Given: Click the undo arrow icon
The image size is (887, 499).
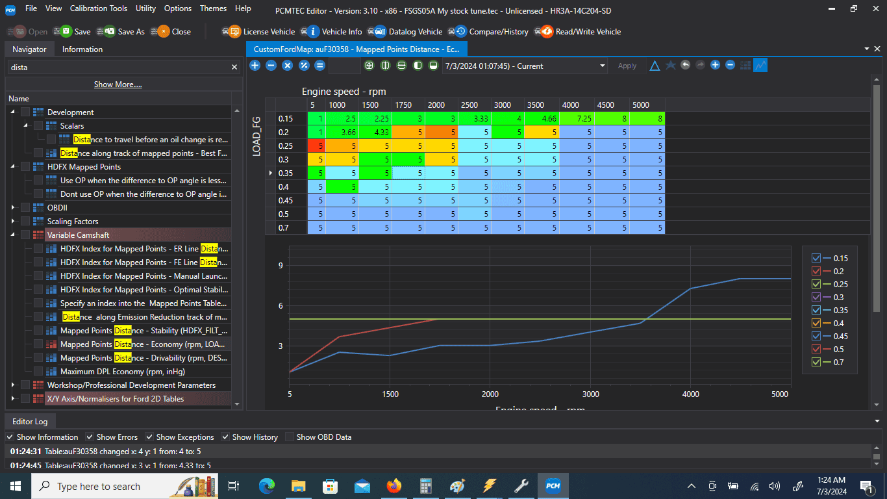Looking at the screenshot, I should [685, 65].
